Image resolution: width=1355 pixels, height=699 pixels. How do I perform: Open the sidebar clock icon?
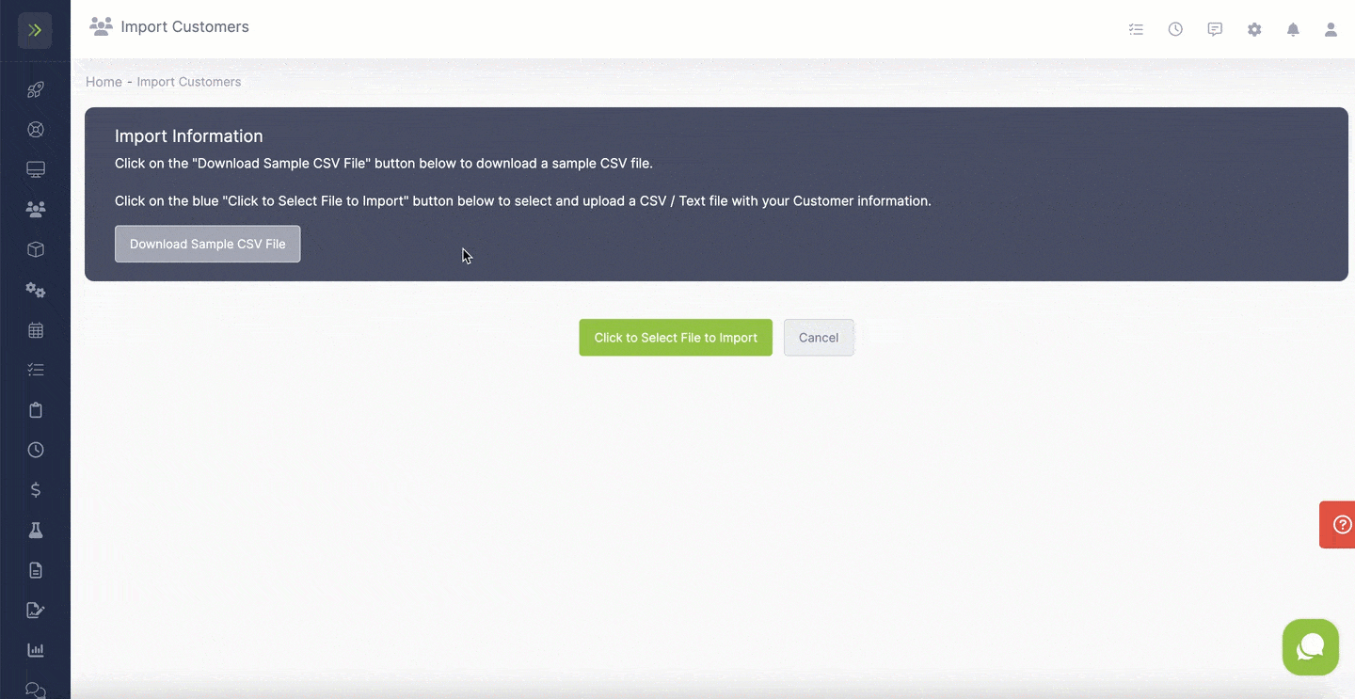[x=35, y=450]
